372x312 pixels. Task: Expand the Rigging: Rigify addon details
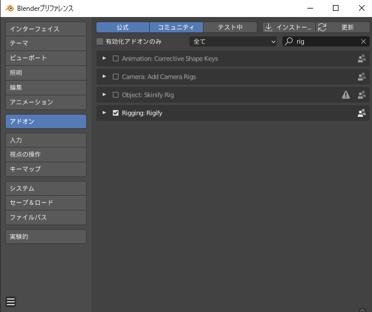[x=104, y=113]
